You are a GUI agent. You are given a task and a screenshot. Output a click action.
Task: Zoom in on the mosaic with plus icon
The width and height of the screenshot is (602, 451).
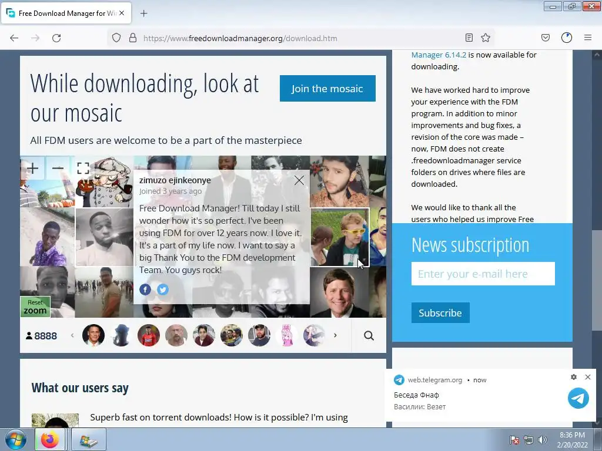pyautogui.click(x=33, y=168)
